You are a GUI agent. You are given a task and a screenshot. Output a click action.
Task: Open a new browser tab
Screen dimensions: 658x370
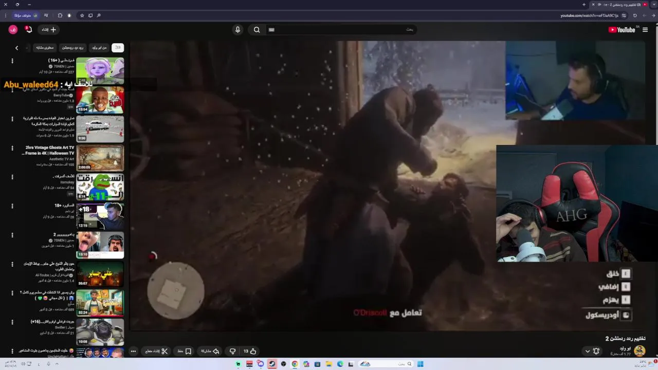584,5
